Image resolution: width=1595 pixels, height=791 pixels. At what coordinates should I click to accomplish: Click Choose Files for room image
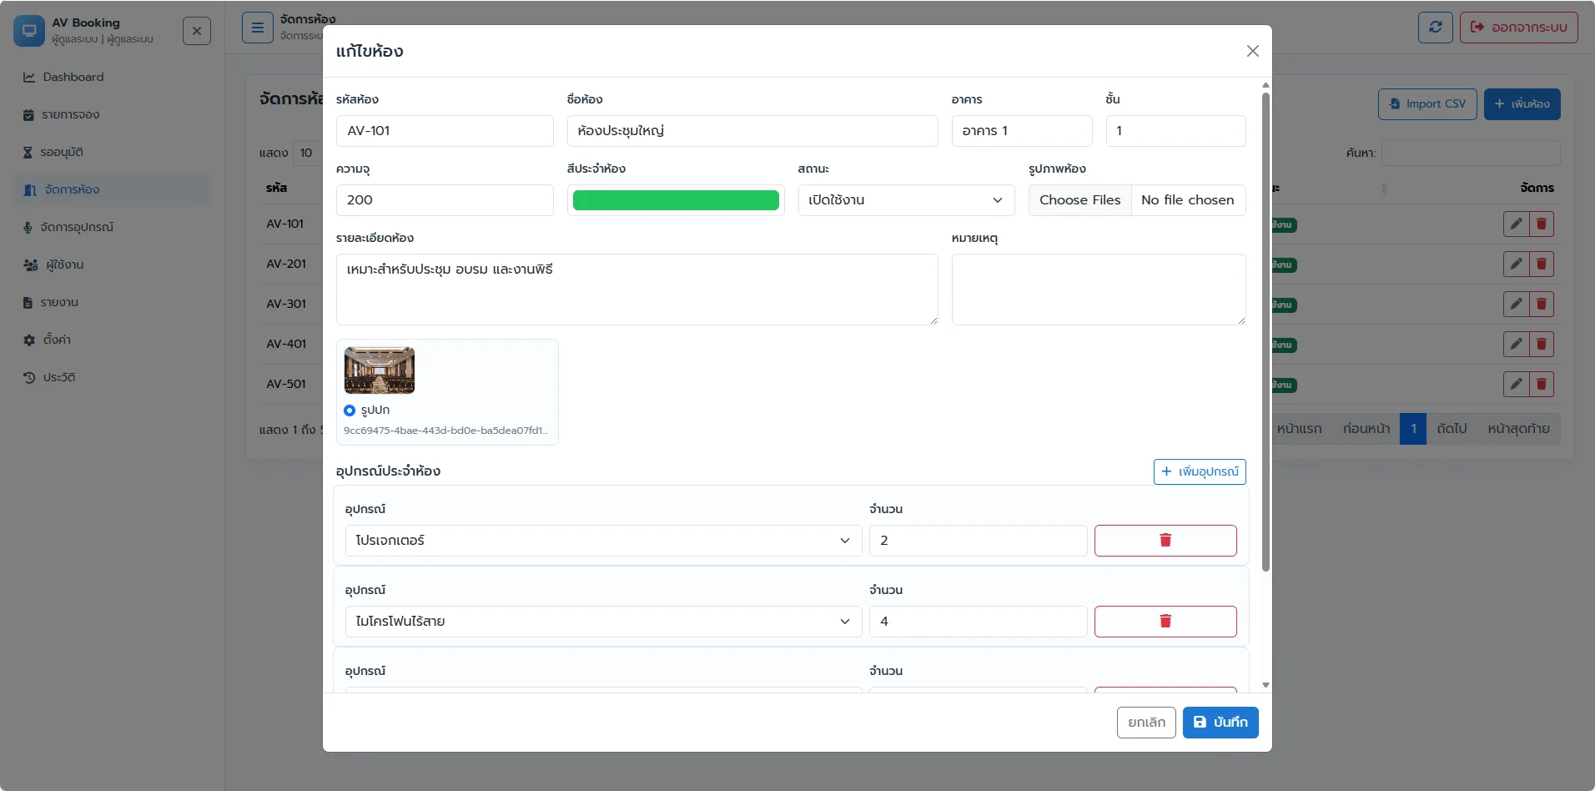tap(1079, 200)
